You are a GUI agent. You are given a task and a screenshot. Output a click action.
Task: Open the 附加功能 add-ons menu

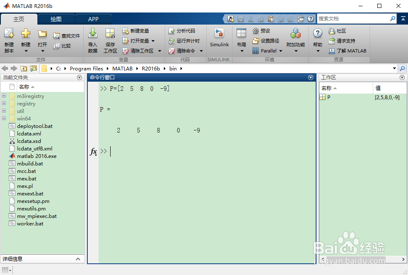(x=296, y=40)
